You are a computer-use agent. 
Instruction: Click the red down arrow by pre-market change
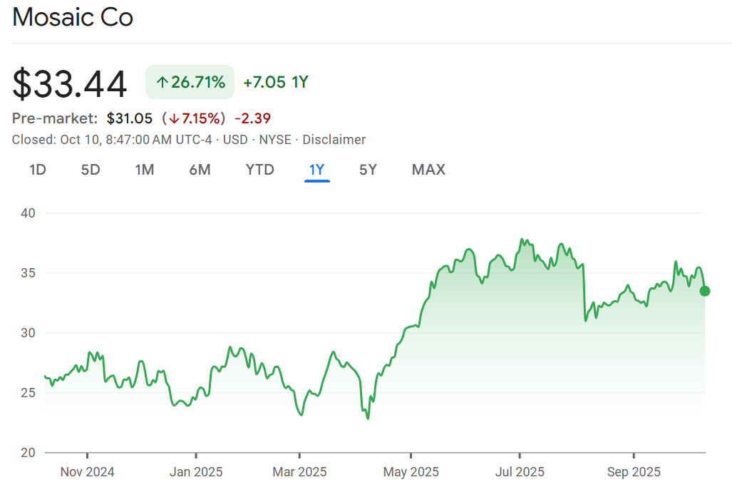pyautogui.click(x=173, y=118)
